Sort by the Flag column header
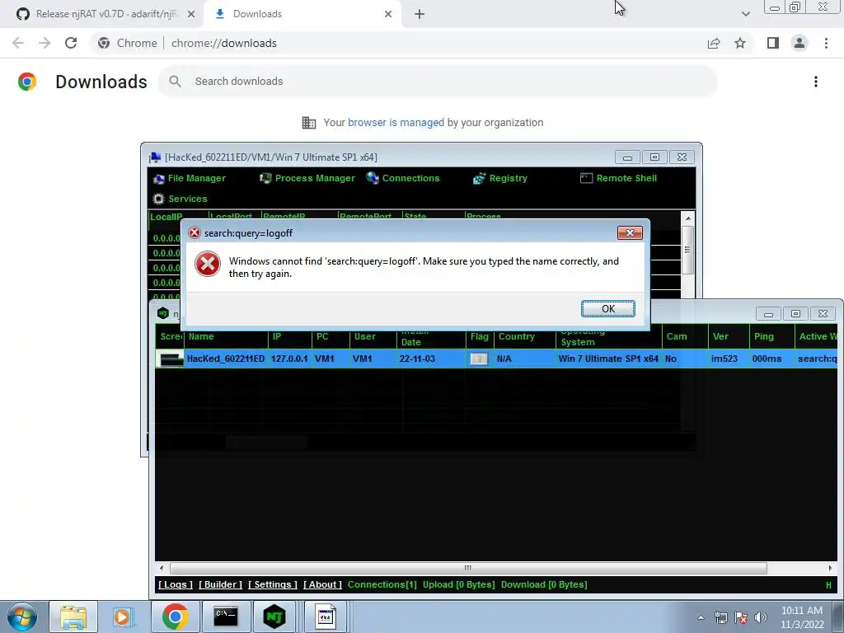This screenshot has height=633, width=844. (480, 336)
